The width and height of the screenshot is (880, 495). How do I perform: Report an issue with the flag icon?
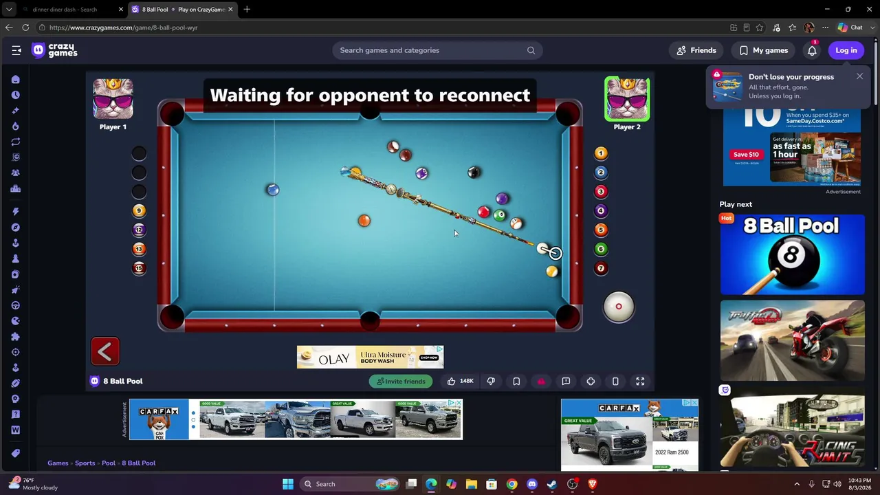pyautogui.click(x=566, y=381)
